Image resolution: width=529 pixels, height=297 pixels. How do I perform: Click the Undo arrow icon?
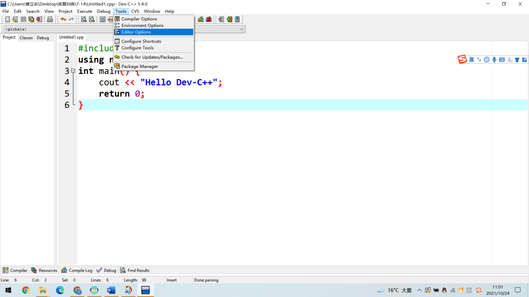pos(63,19)
